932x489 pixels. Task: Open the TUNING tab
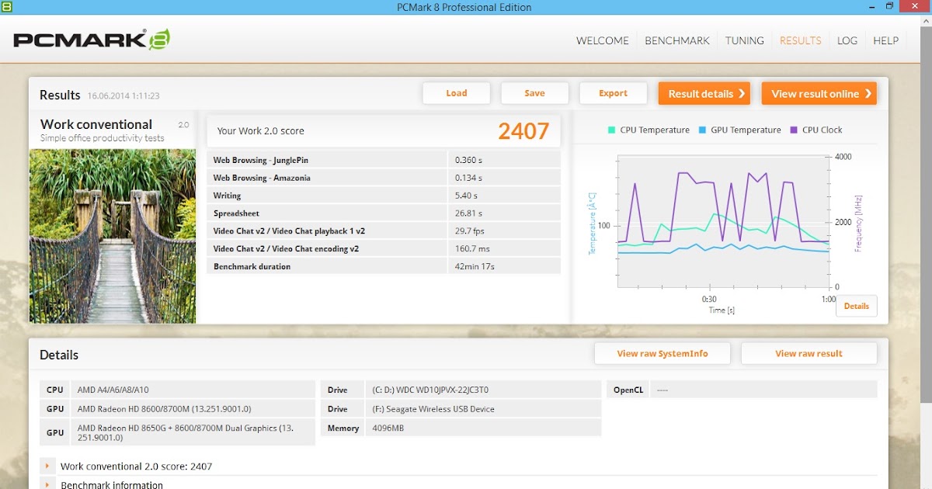(745, 40)
